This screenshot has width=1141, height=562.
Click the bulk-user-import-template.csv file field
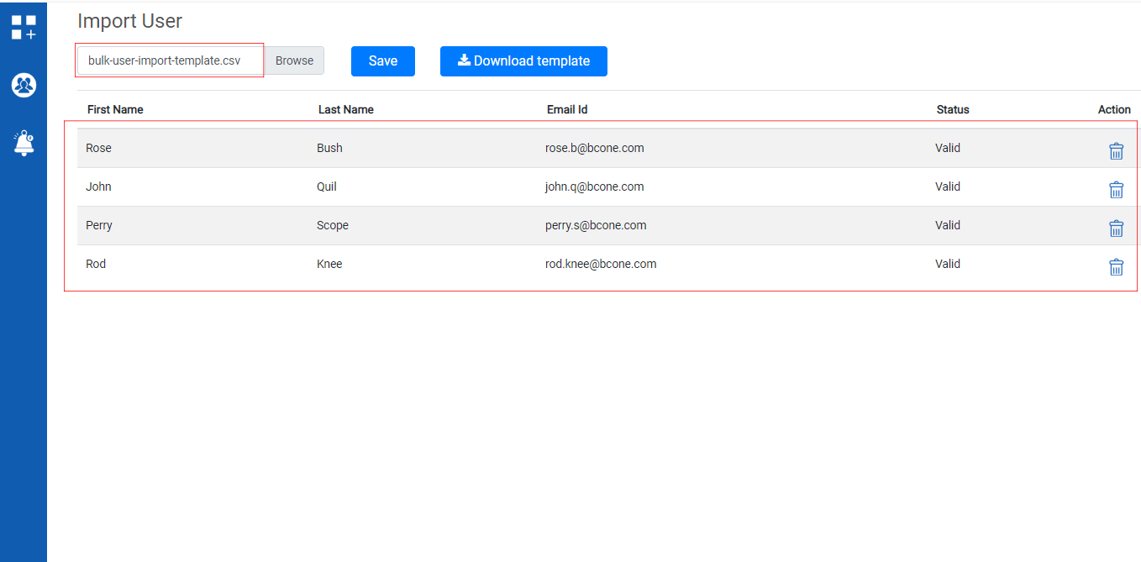coord(171,60)
